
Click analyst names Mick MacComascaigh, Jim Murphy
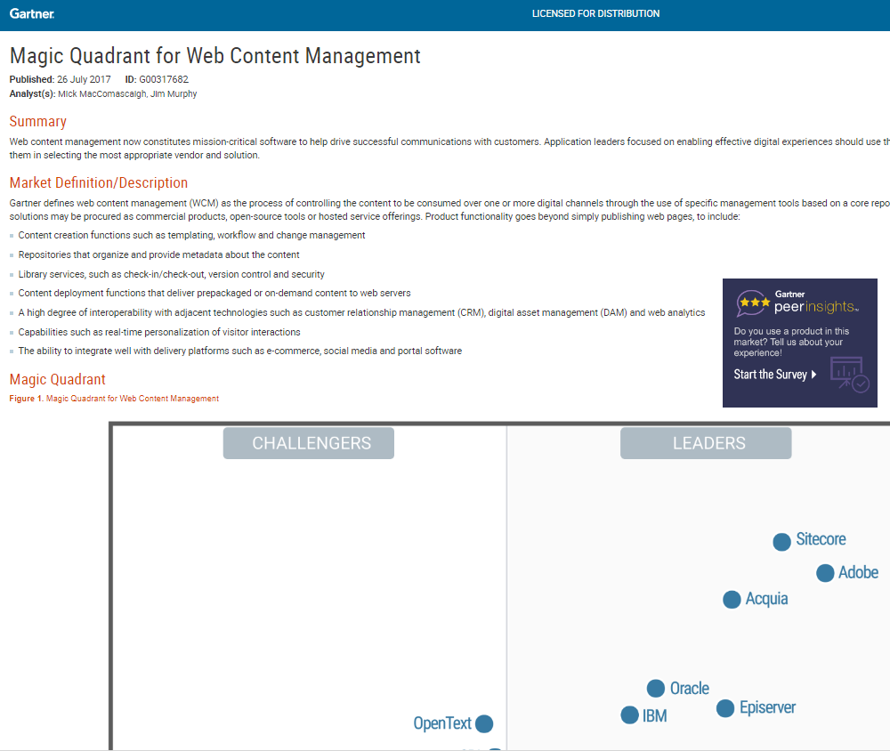pyautogui.click(x=127, y=93)
